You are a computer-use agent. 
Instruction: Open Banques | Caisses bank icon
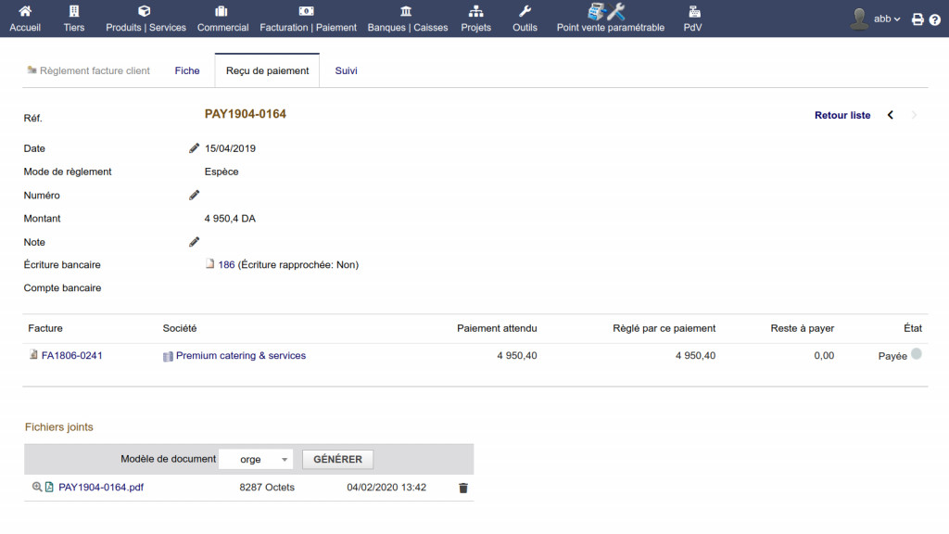point(406,11)
